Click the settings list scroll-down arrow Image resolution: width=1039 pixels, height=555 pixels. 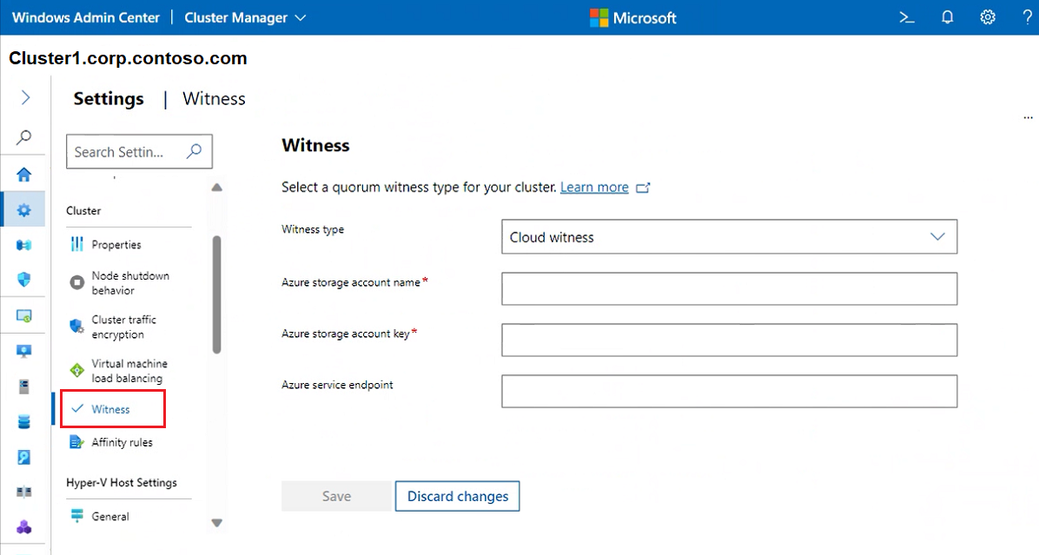(216, 523)
